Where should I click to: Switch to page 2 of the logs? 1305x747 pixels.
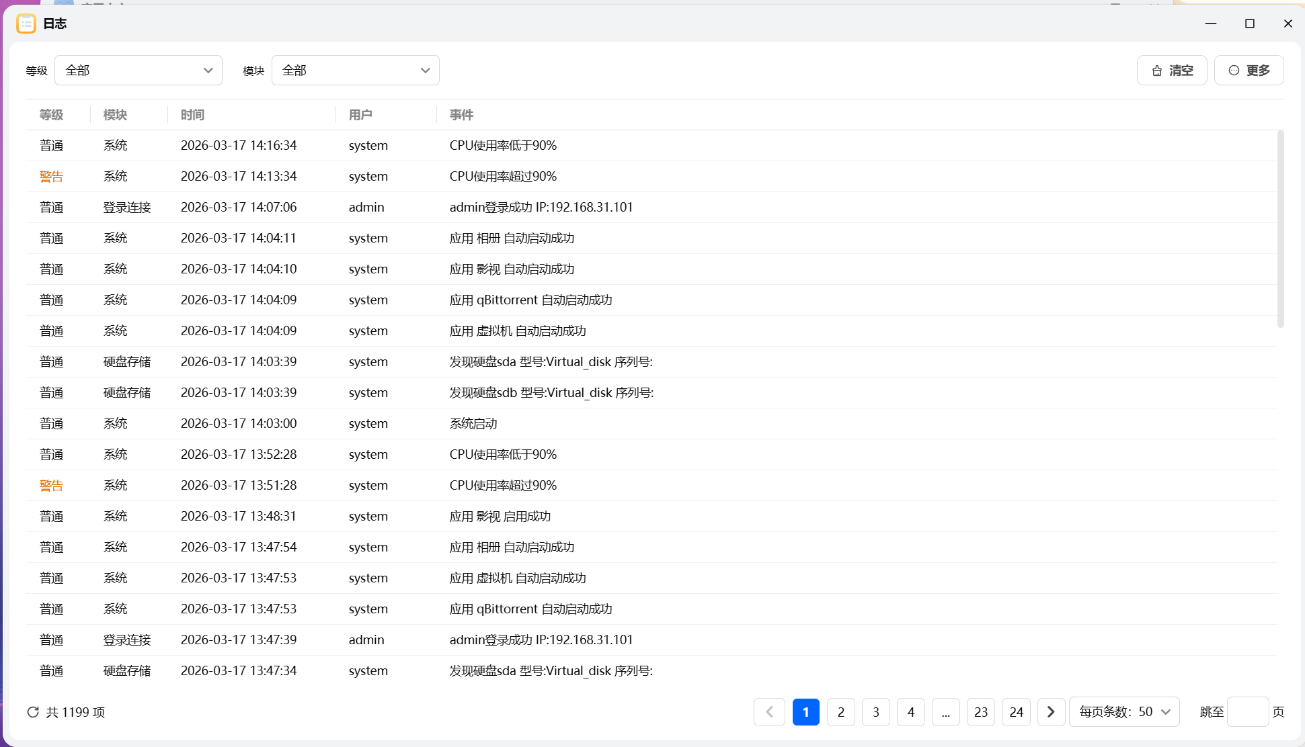click(x=840, y=712)
